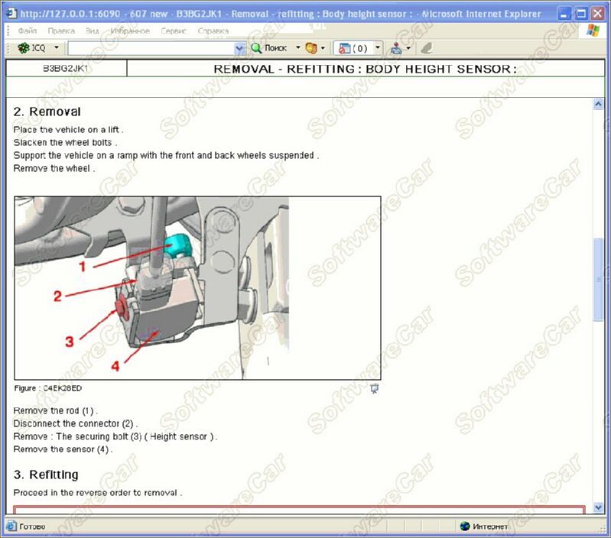This screenshot has height=538, width=611.
Task: Open the Справка menu
Action: coord(213,31)
